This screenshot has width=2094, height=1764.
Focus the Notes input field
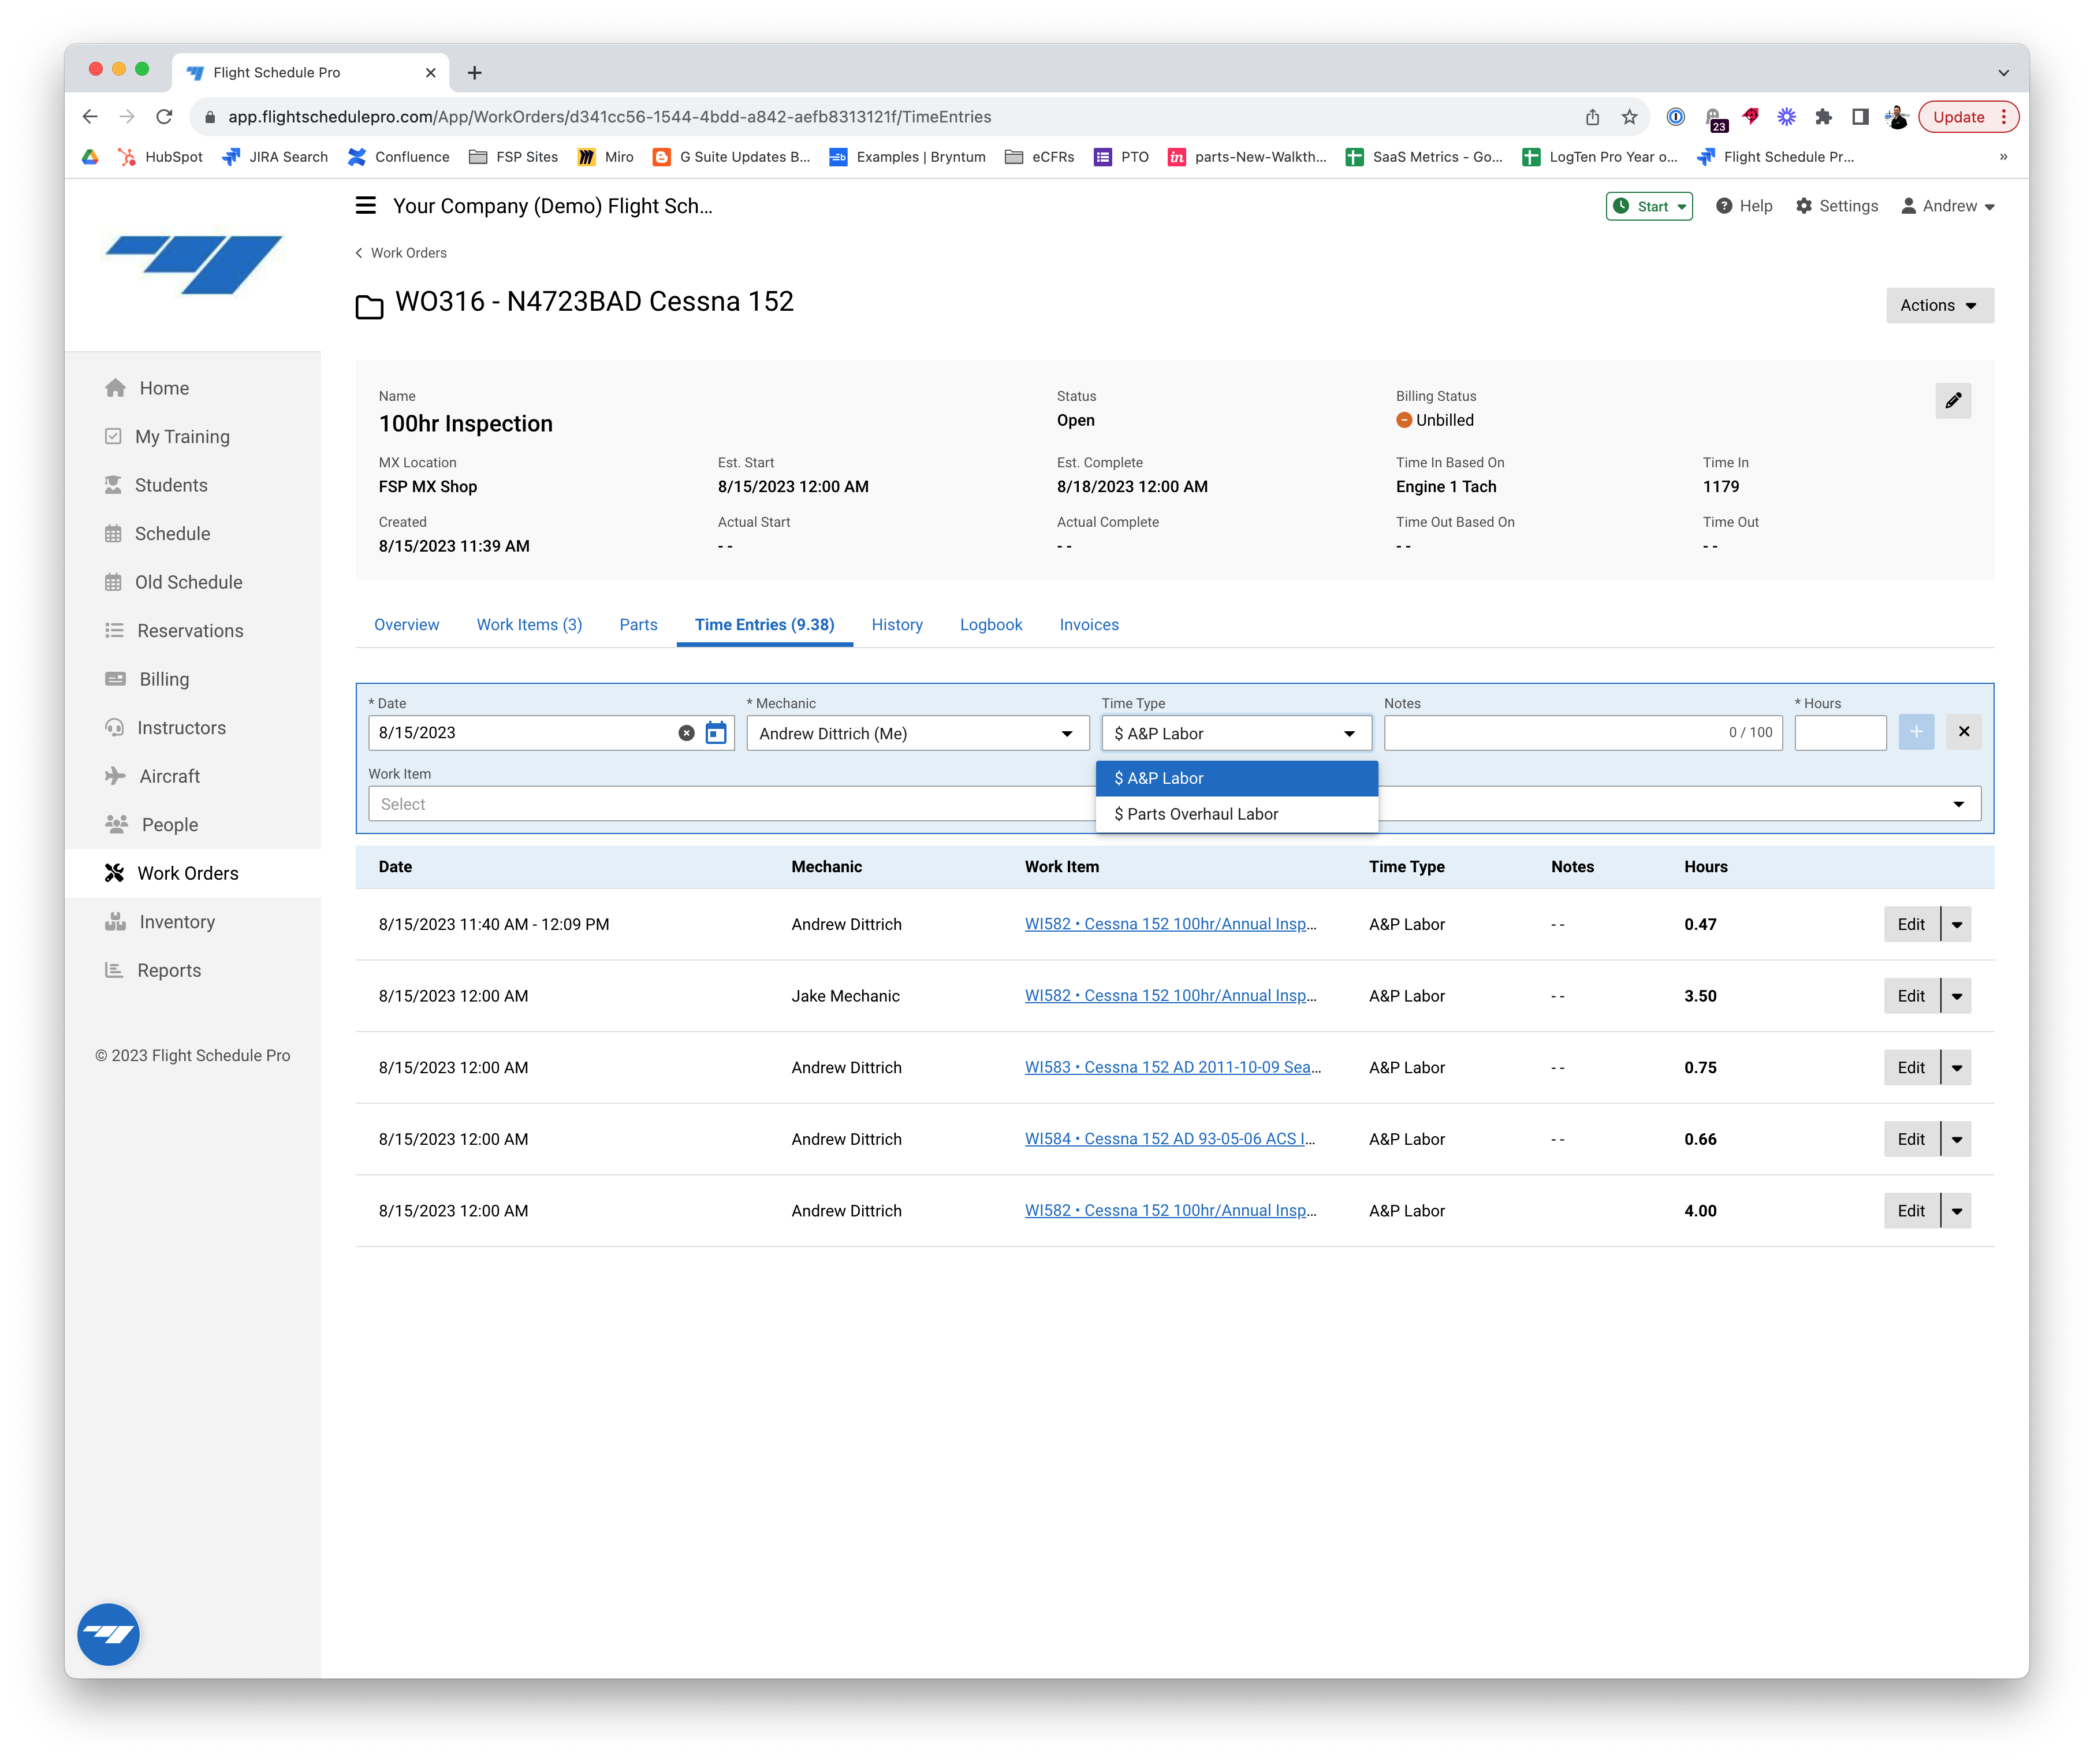1582,732
